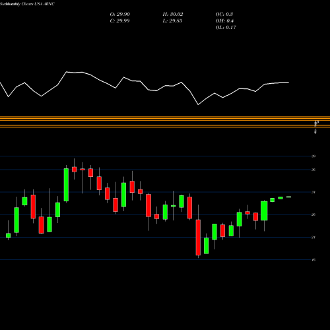Click the long red candle dropping to 16
The height and width of the screenshot is (330, 330).
coord(198,238)
